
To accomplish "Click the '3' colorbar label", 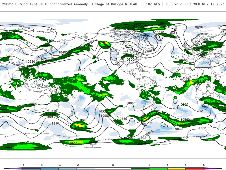I will tap(167, 165).
